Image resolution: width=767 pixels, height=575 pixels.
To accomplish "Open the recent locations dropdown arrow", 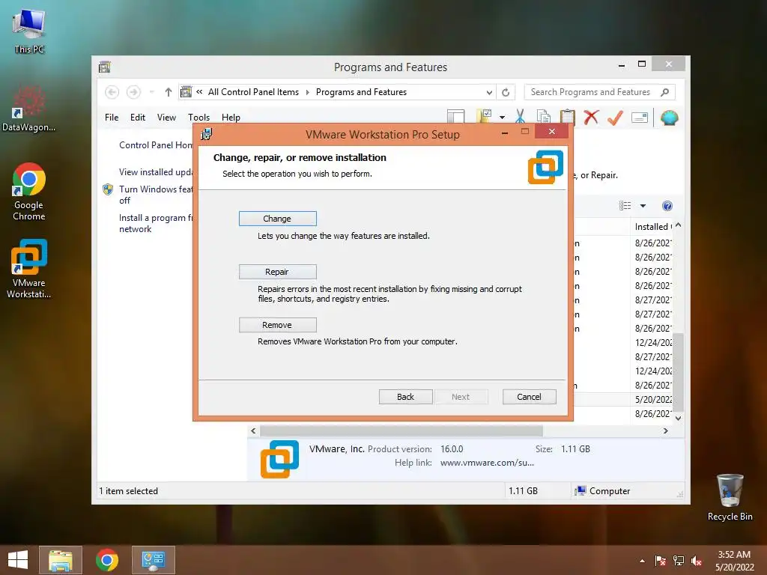I will coord(151,92).
